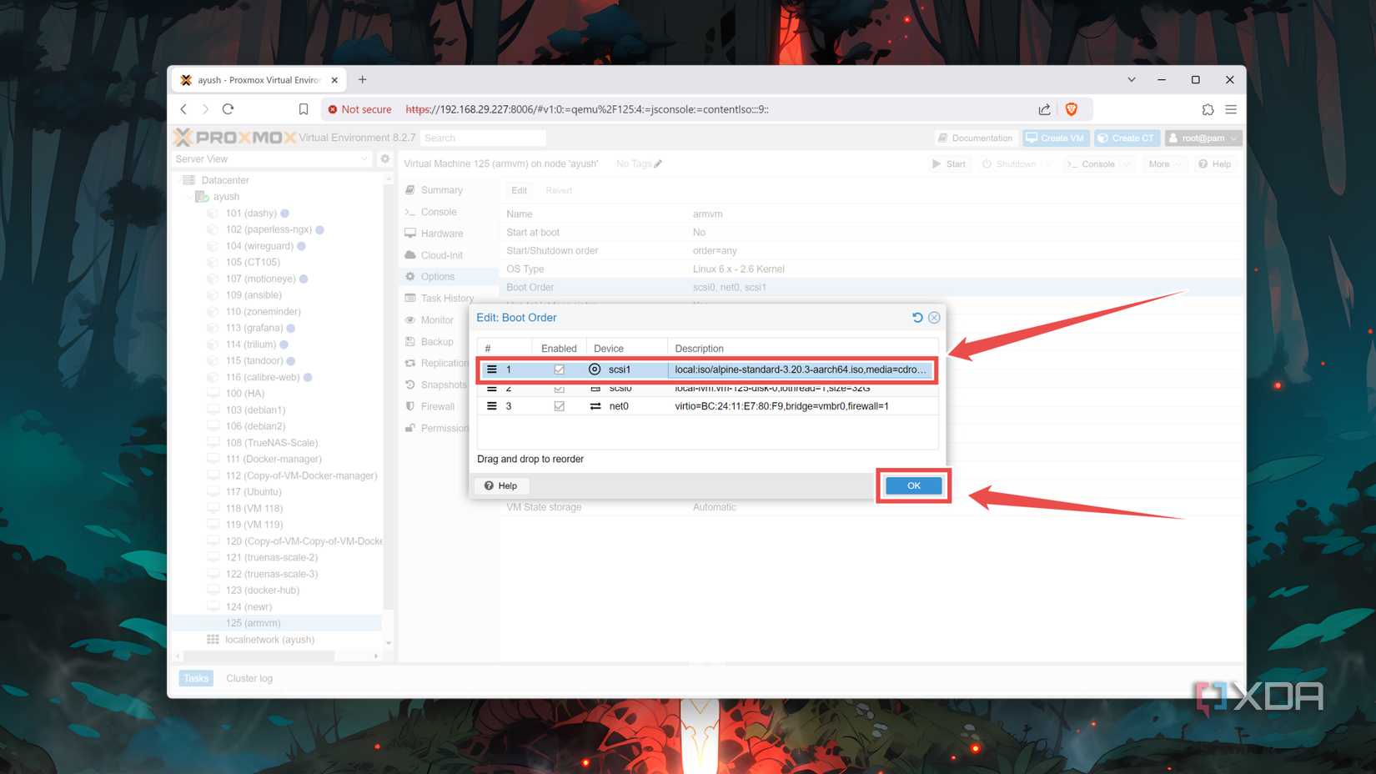1376x774 pixels.
Task: Click the Create CT button
Action: tap(1126, 138)
